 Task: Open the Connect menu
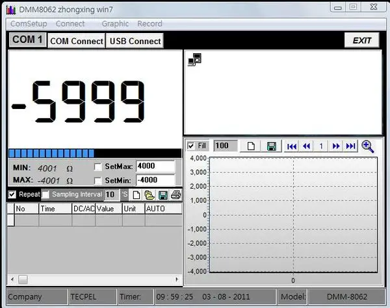[70, 23]
